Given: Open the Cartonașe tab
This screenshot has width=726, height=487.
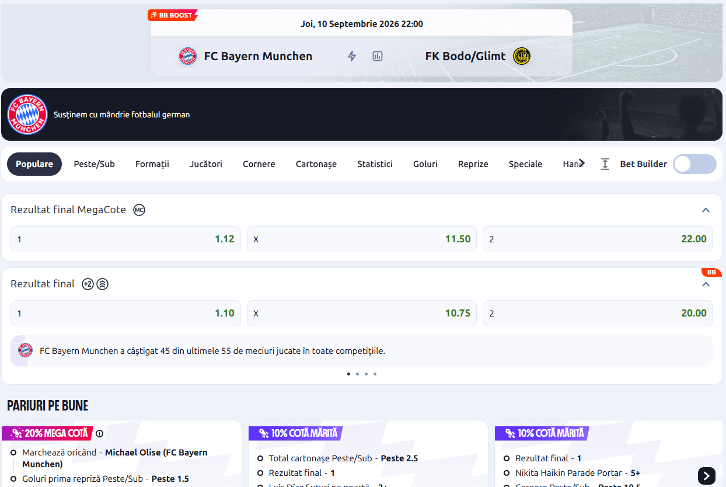Looking at the screenshot, I should click(x=316, y=164).
